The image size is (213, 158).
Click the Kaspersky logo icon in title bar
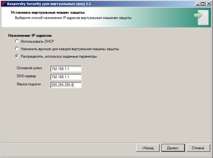4,4
